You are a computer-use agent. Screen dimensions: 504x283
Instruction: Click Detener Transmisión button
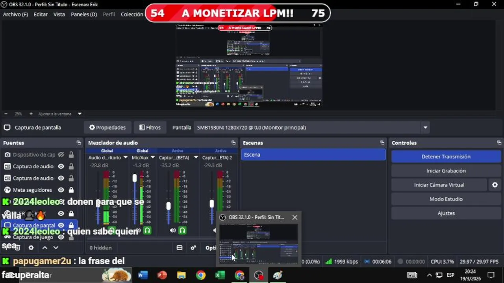click(x=446, y=156)
